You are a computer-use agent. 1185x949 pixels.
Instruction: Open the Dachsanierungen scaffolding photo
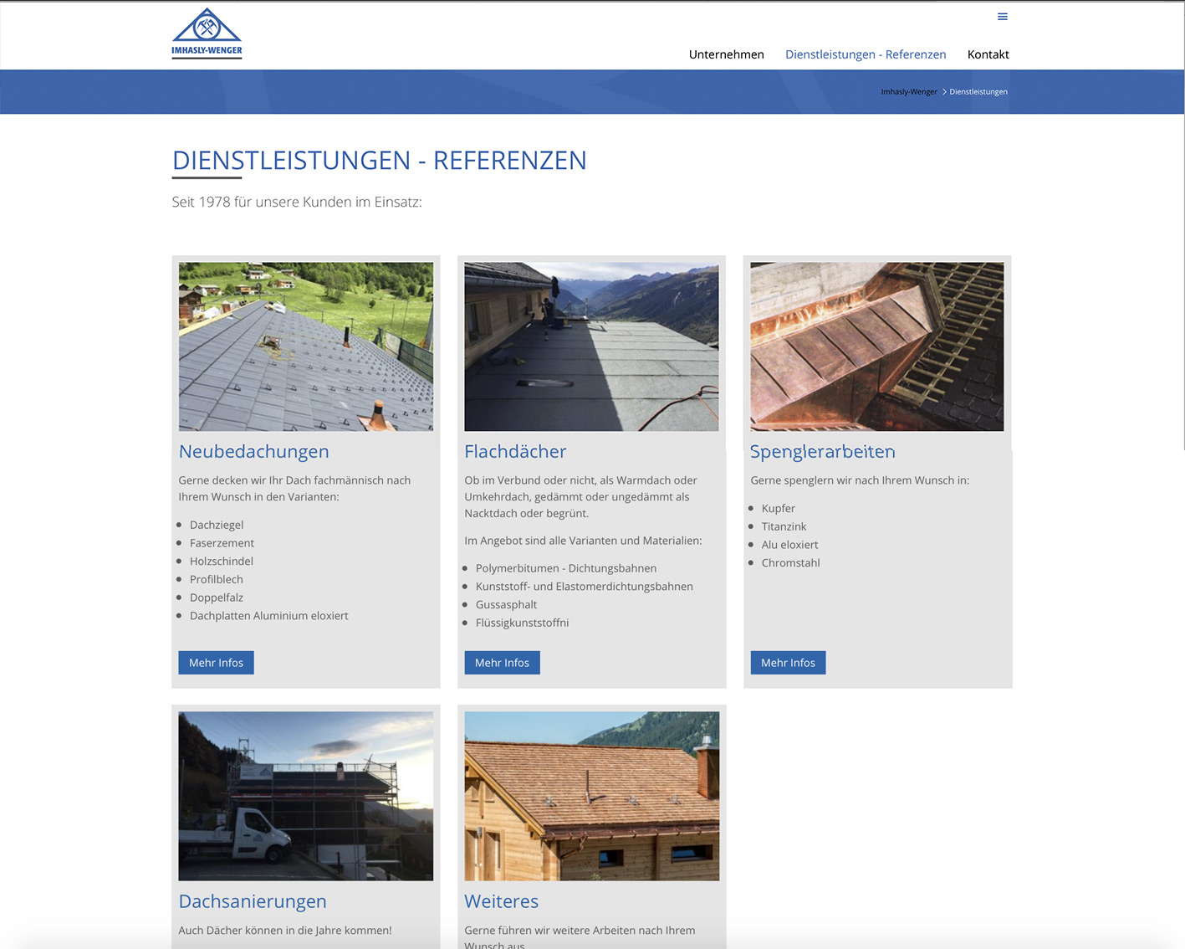click(306, 796)
